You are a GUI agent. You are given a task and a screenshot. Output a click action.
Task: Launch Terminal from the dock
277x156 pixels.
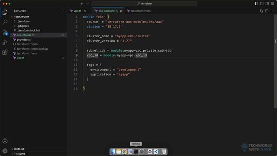click(135, 152)
